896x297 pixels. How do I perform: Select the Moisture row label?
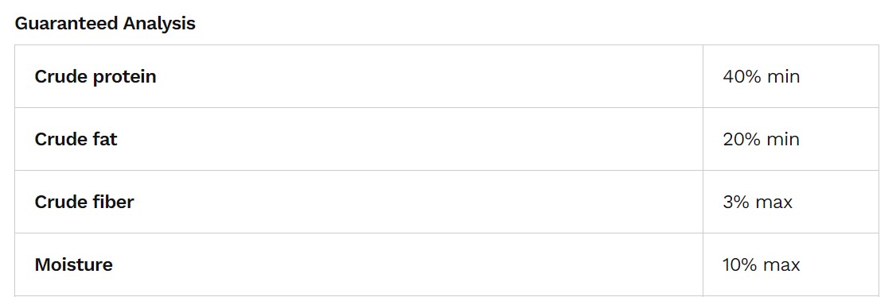coord(74,264)
